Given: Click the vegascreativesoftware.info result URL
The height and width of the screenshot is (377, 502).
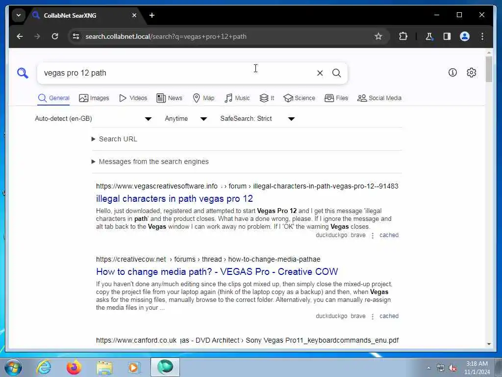Looking at the screenshot, I should coord(247,186).
